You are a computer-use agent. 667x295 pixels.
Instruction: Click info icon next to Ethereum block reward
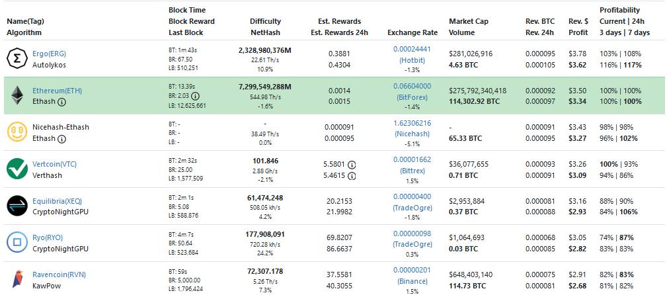(196, 95)
